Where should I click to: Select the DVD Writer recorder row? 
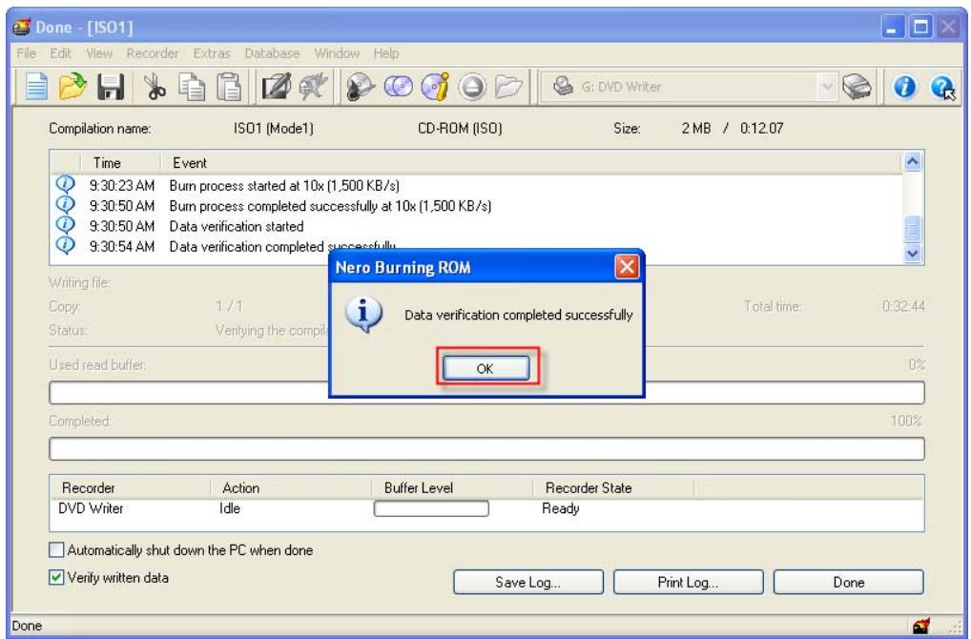coord(486,508)
